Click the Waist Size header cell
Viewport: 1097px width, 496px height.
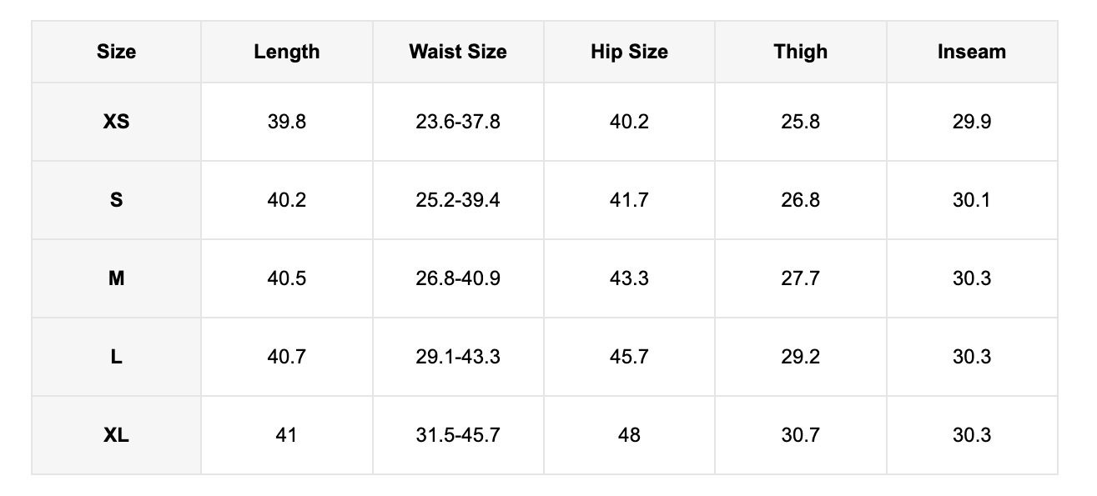tap(458, 52)
